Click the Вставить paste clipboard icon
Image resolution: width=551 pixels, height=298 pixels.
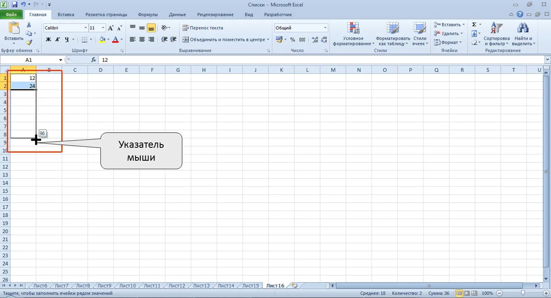pyautogui.click(x=14, y=28)
